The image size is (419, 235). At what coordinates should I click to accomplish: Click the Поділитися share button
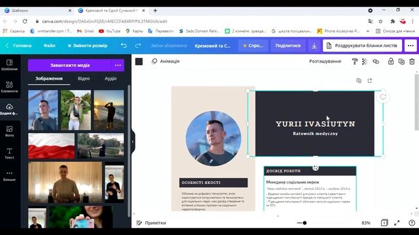coord(288,46)
